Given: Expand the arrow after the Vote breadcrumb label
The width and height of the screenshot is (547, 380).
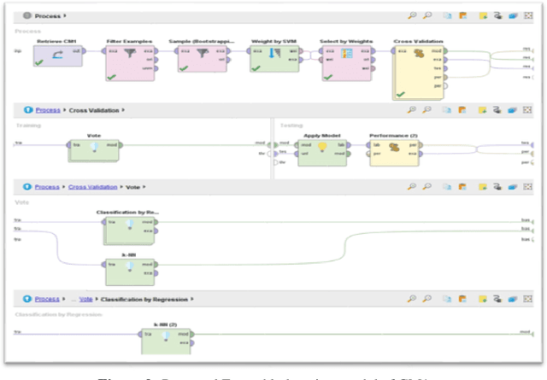Looking at the screenshot, I should click(144, 187).
